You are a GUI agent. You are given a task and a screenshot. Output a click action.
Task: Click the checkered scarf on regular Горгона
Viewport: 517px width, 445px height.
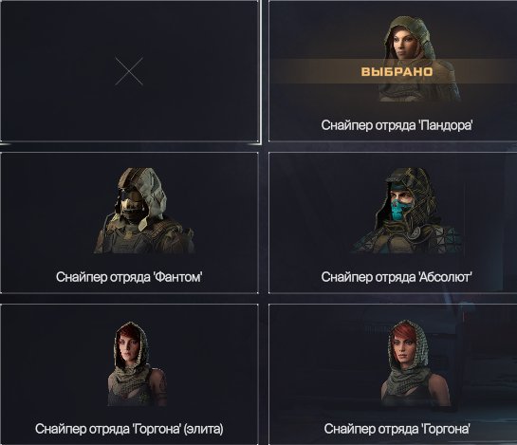pos(409,382)
